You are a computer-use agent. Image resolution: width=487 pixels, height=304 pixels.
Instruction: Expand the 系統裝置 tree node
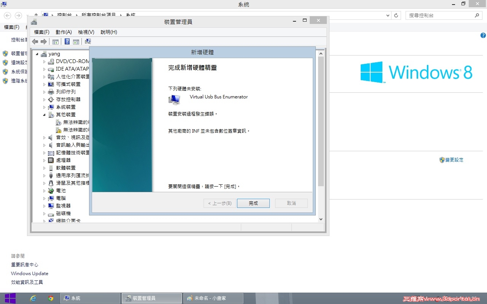click(44, 107)
